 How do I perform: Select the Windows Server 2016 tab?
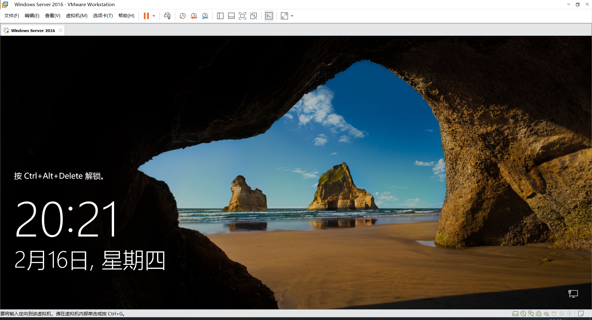[33, 30]
